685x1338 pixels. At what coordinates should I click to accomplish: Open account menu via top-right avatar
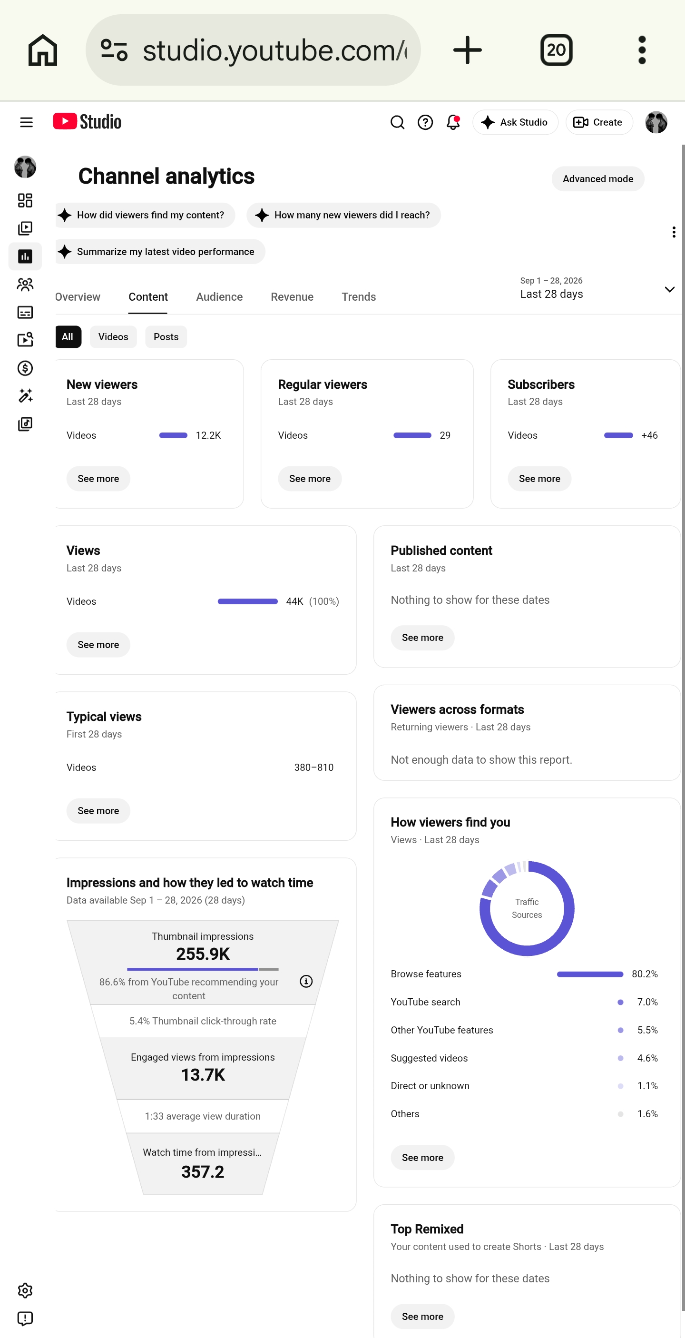(x=656, y=122)
